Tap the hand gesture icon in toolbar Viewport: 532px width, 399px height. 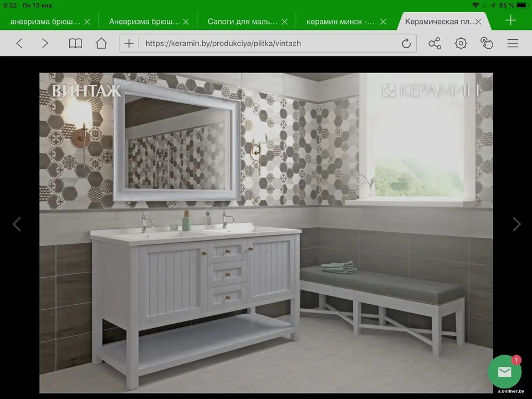pyautogui.click(x=487, y=43)
